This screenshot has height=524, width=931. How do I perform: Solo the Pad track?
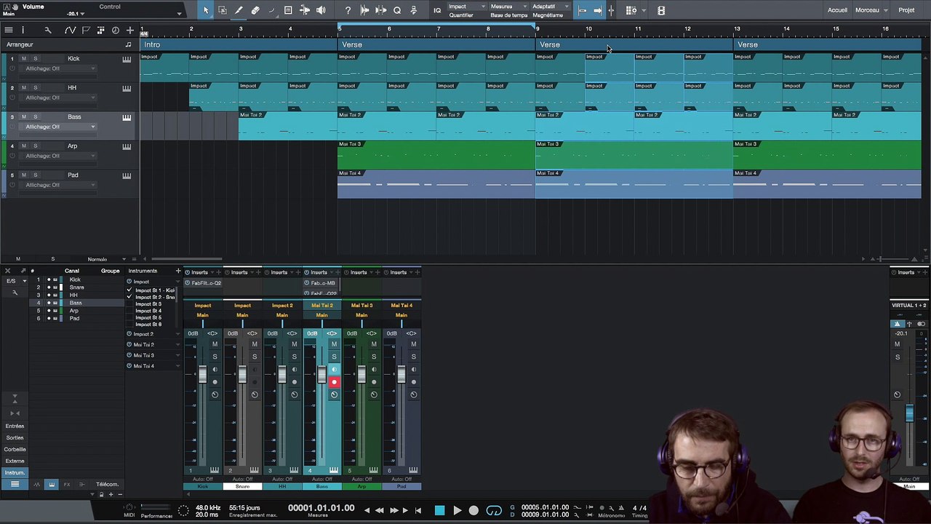coord(35,175)
